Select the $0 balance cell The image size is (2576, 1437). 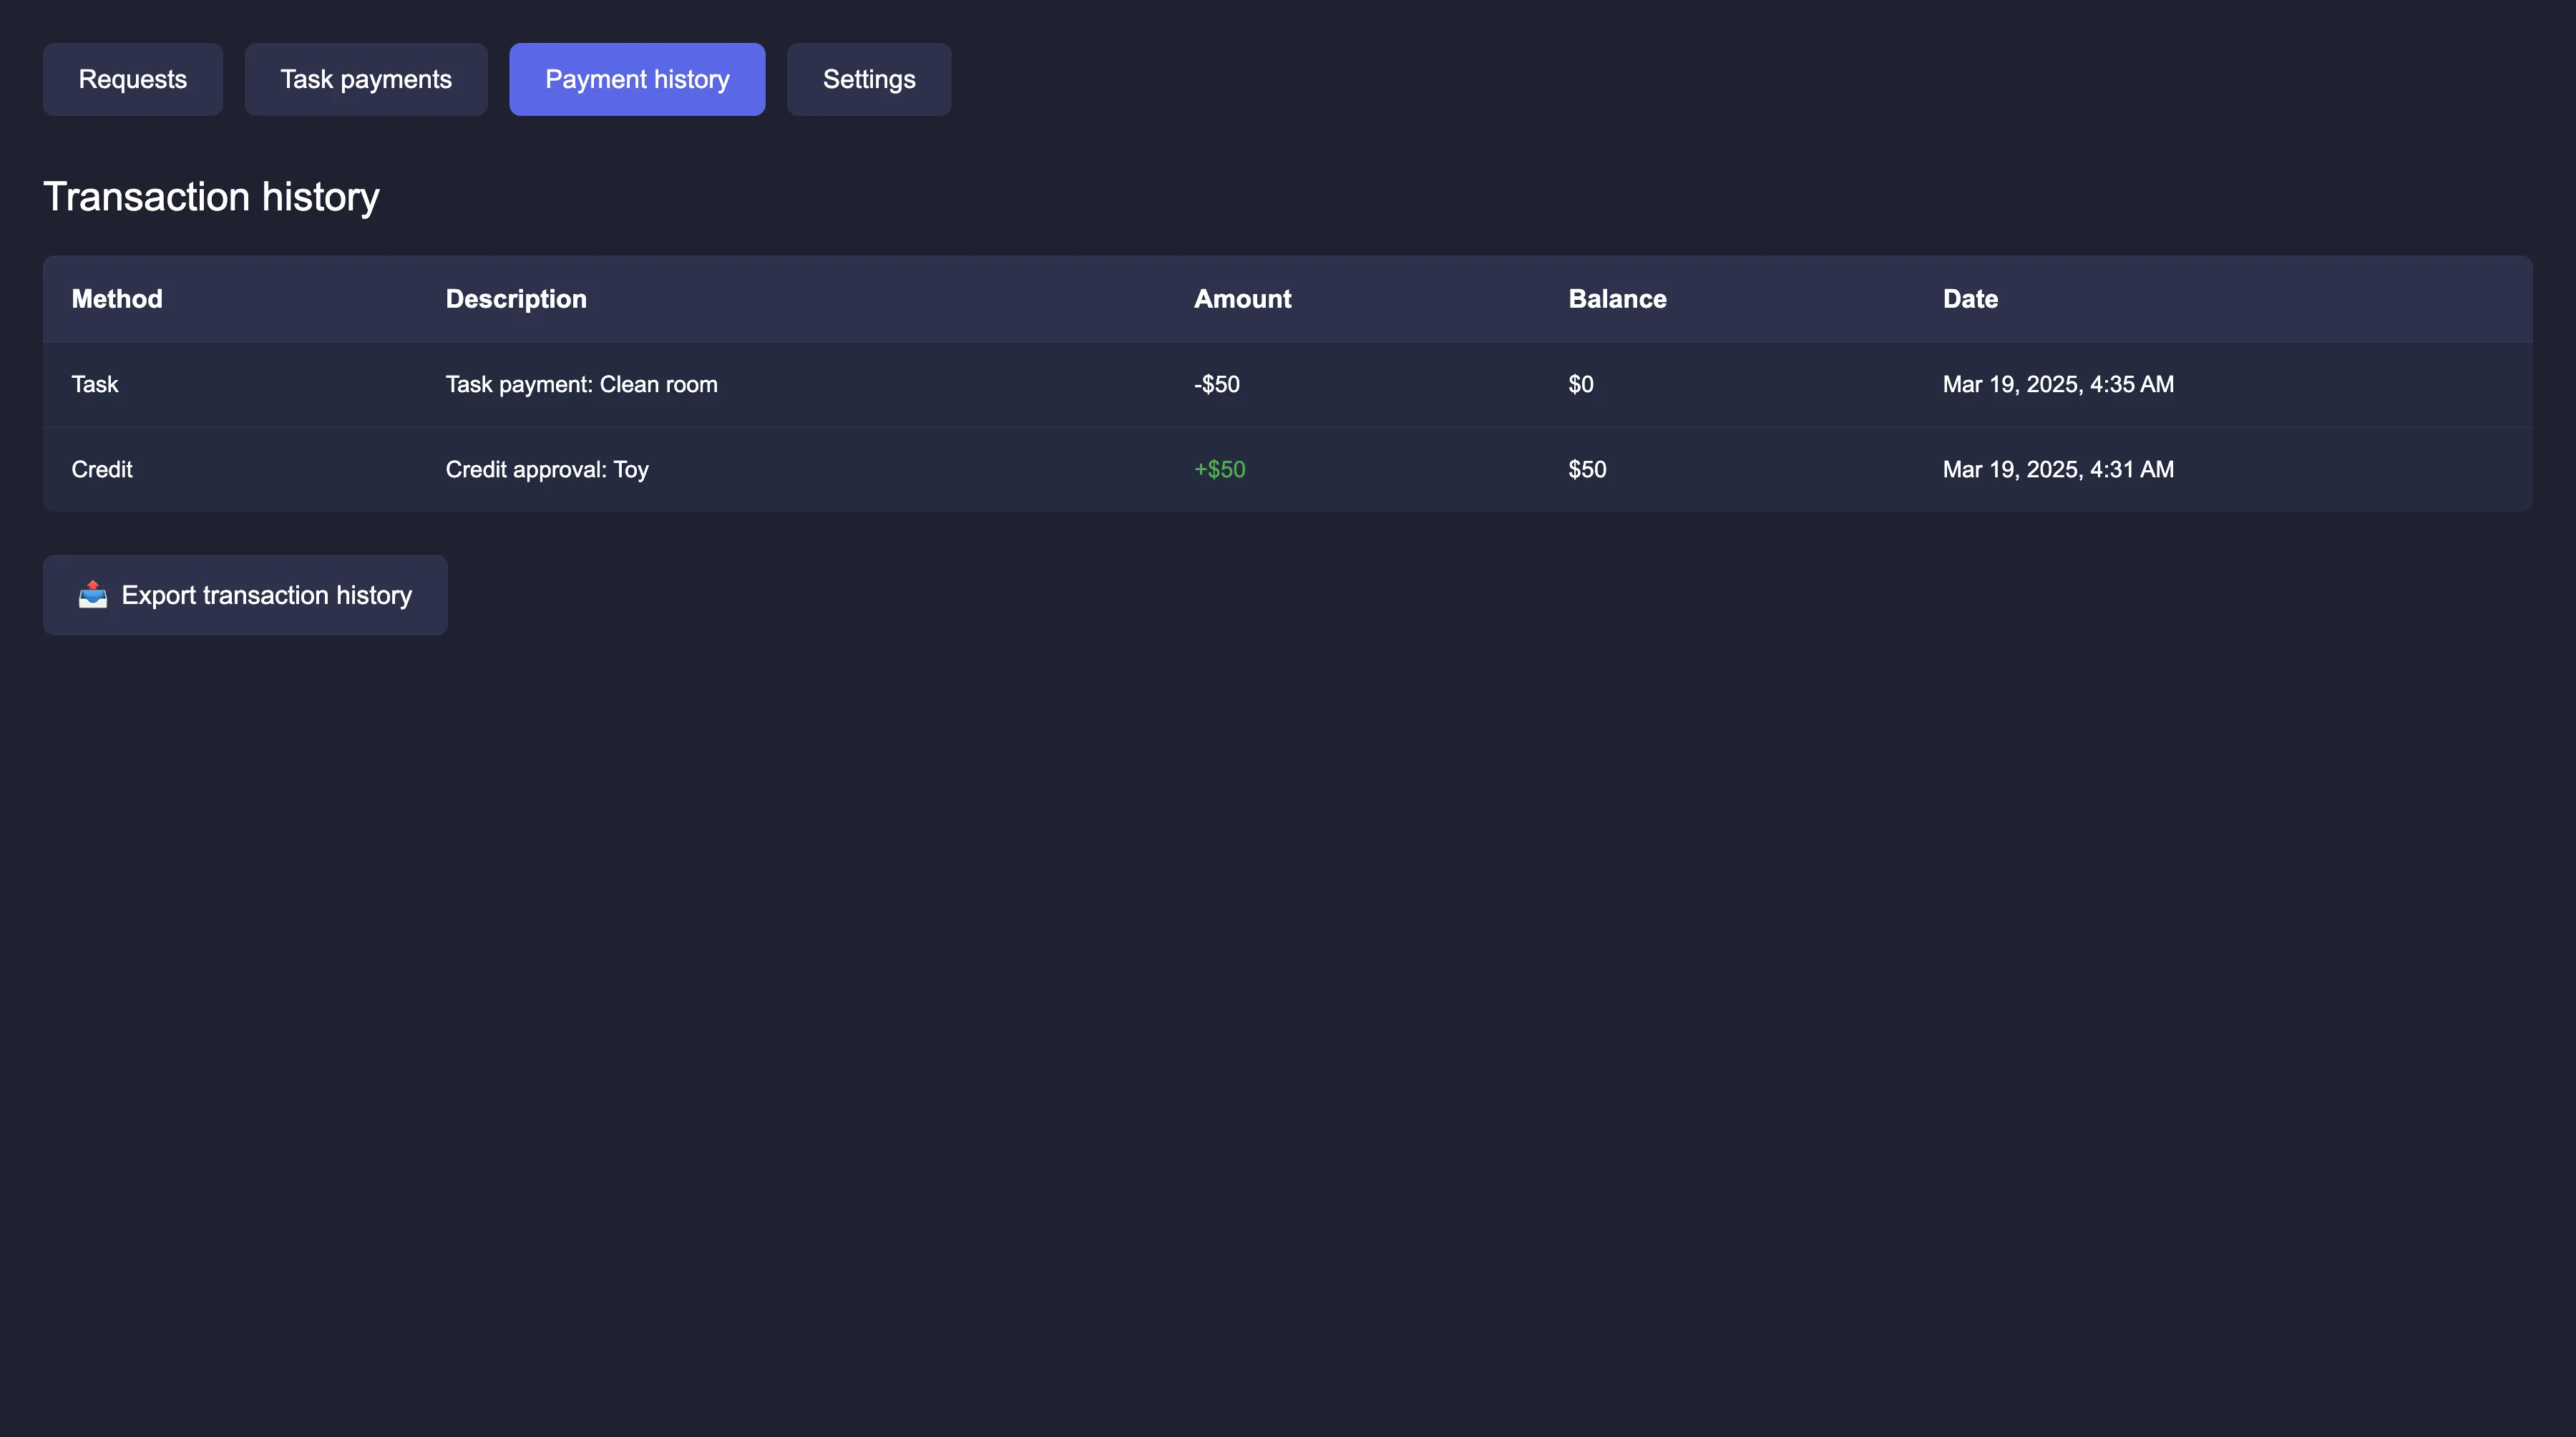coord(1580,384)
